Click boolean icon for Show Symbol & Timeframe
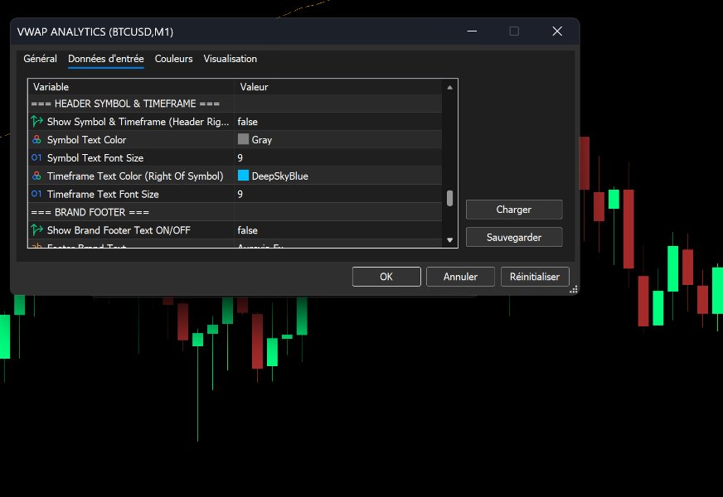The image size is (723, 497). pos(36,122)
